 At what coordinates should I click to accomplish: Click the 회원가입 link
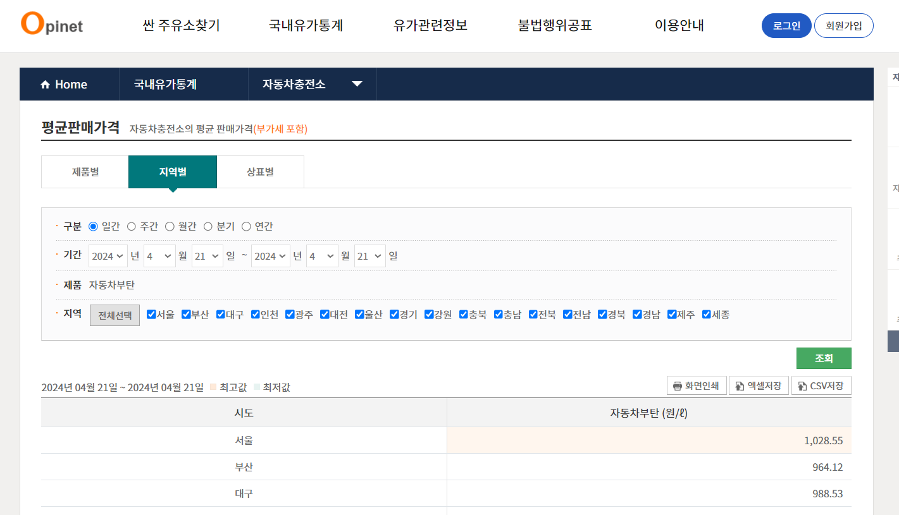[x=844, y=25]
